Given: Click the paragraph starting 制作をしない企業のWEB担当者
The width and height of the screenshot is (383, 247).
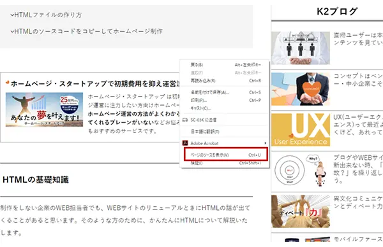Looking at the screenshot, I should pyautogui.click(x=125, y=220).
